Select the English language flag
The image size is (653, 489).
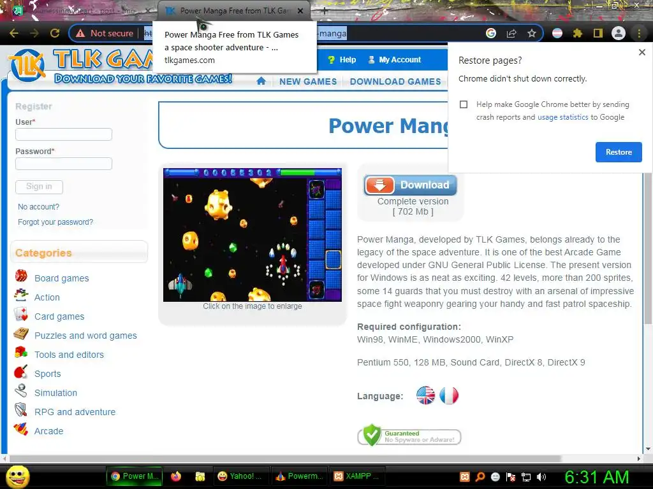click(x=425, y=395)
